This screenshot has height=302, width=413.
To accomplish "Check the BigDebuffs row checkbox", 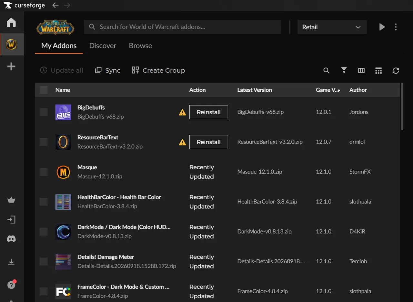I will tap(44, 112).
